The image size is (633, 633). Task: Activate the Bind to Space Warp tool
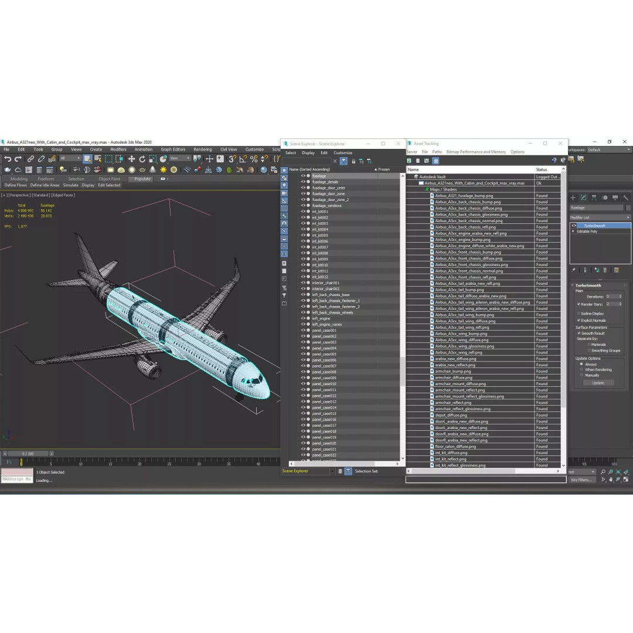point(52,159)
